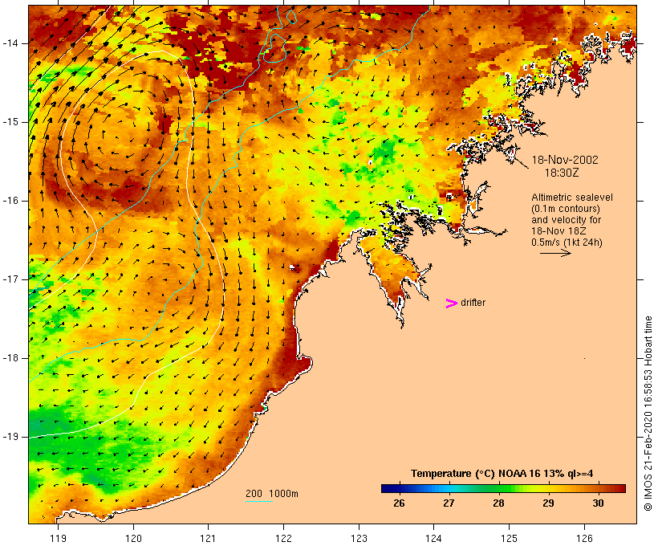Click the 'Temperature (°C) NOAA 16 13% ql>=4' title
Viewport: 658px width, 546px height.
[502, 474]
